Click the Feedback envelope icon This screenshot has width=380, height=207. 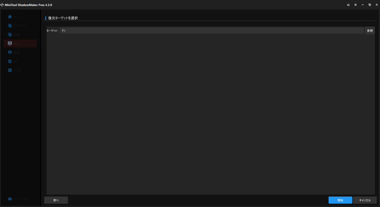(x=10, y=199)
